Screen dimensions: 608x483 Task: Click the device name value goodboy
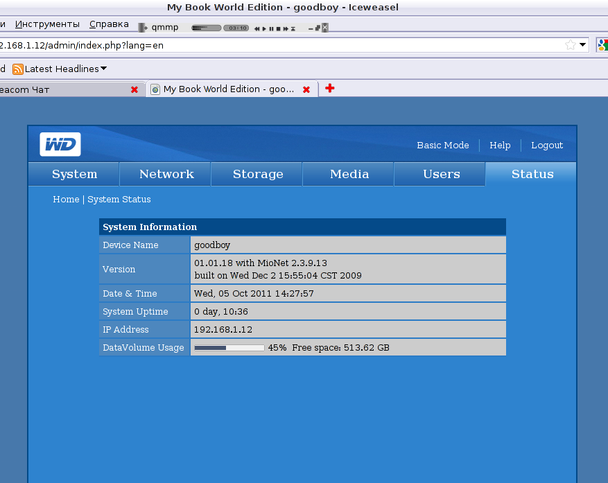[212, 245]
